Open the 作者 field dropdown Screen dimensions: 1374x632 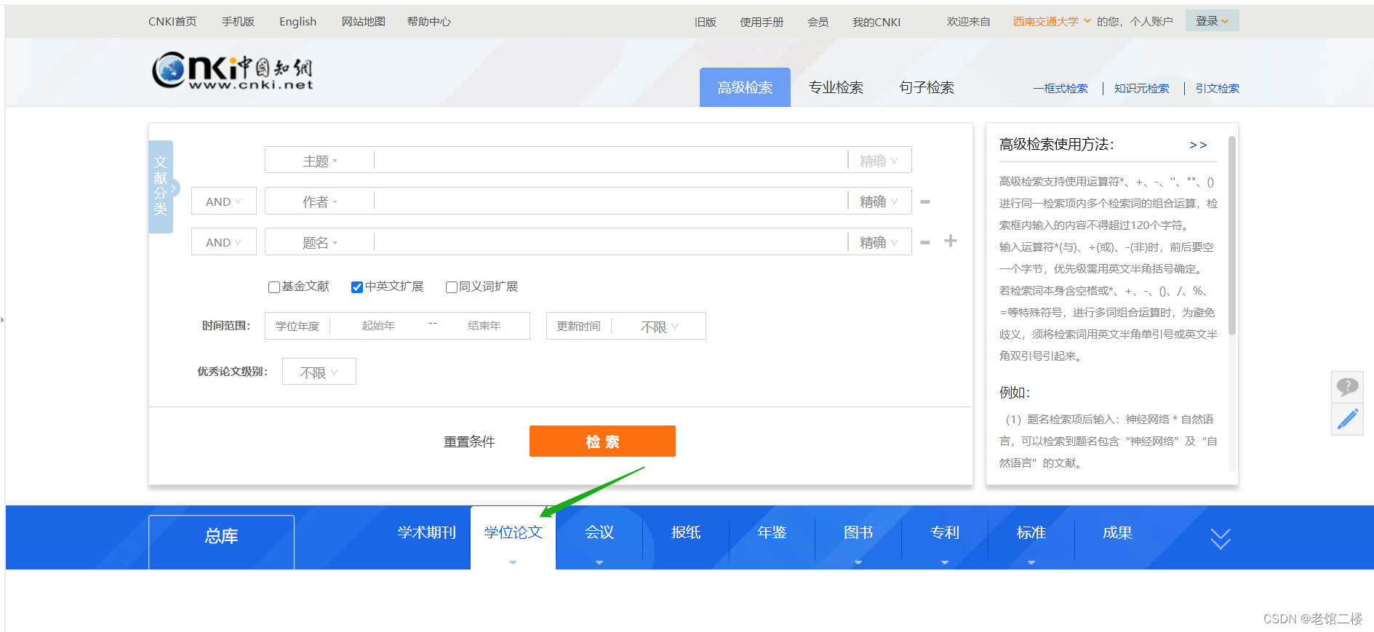[320, 201]
